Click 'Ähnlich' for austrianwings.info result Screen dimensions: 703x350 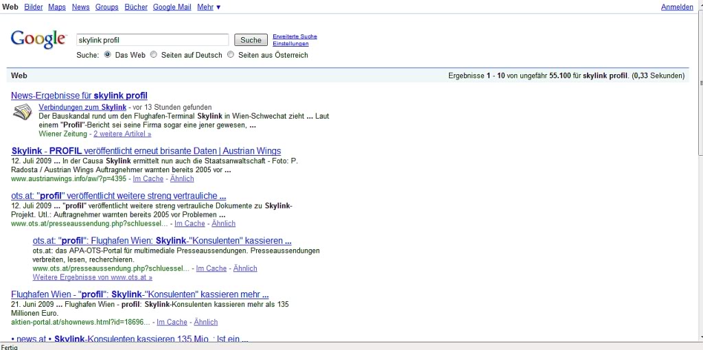point(182,178)
